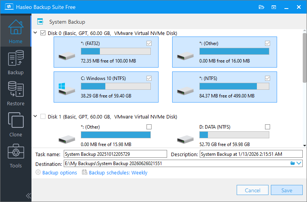
Task: Click the Task name input field
Action: 115,154
